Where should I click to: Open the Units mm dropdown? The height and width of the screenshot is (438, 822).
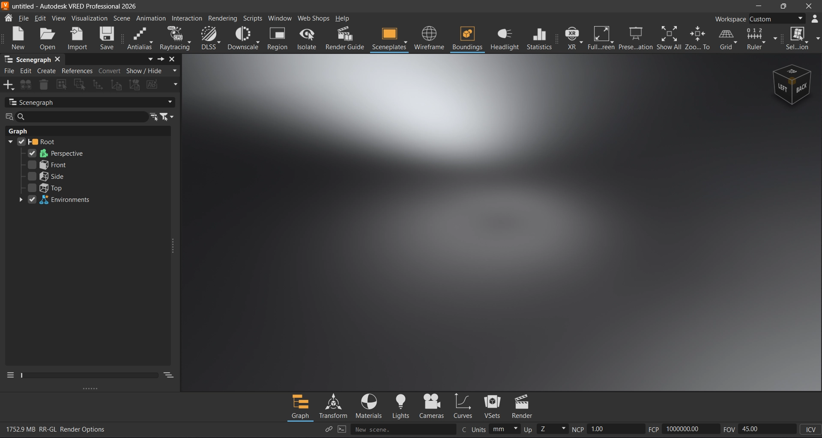point(505,429)
